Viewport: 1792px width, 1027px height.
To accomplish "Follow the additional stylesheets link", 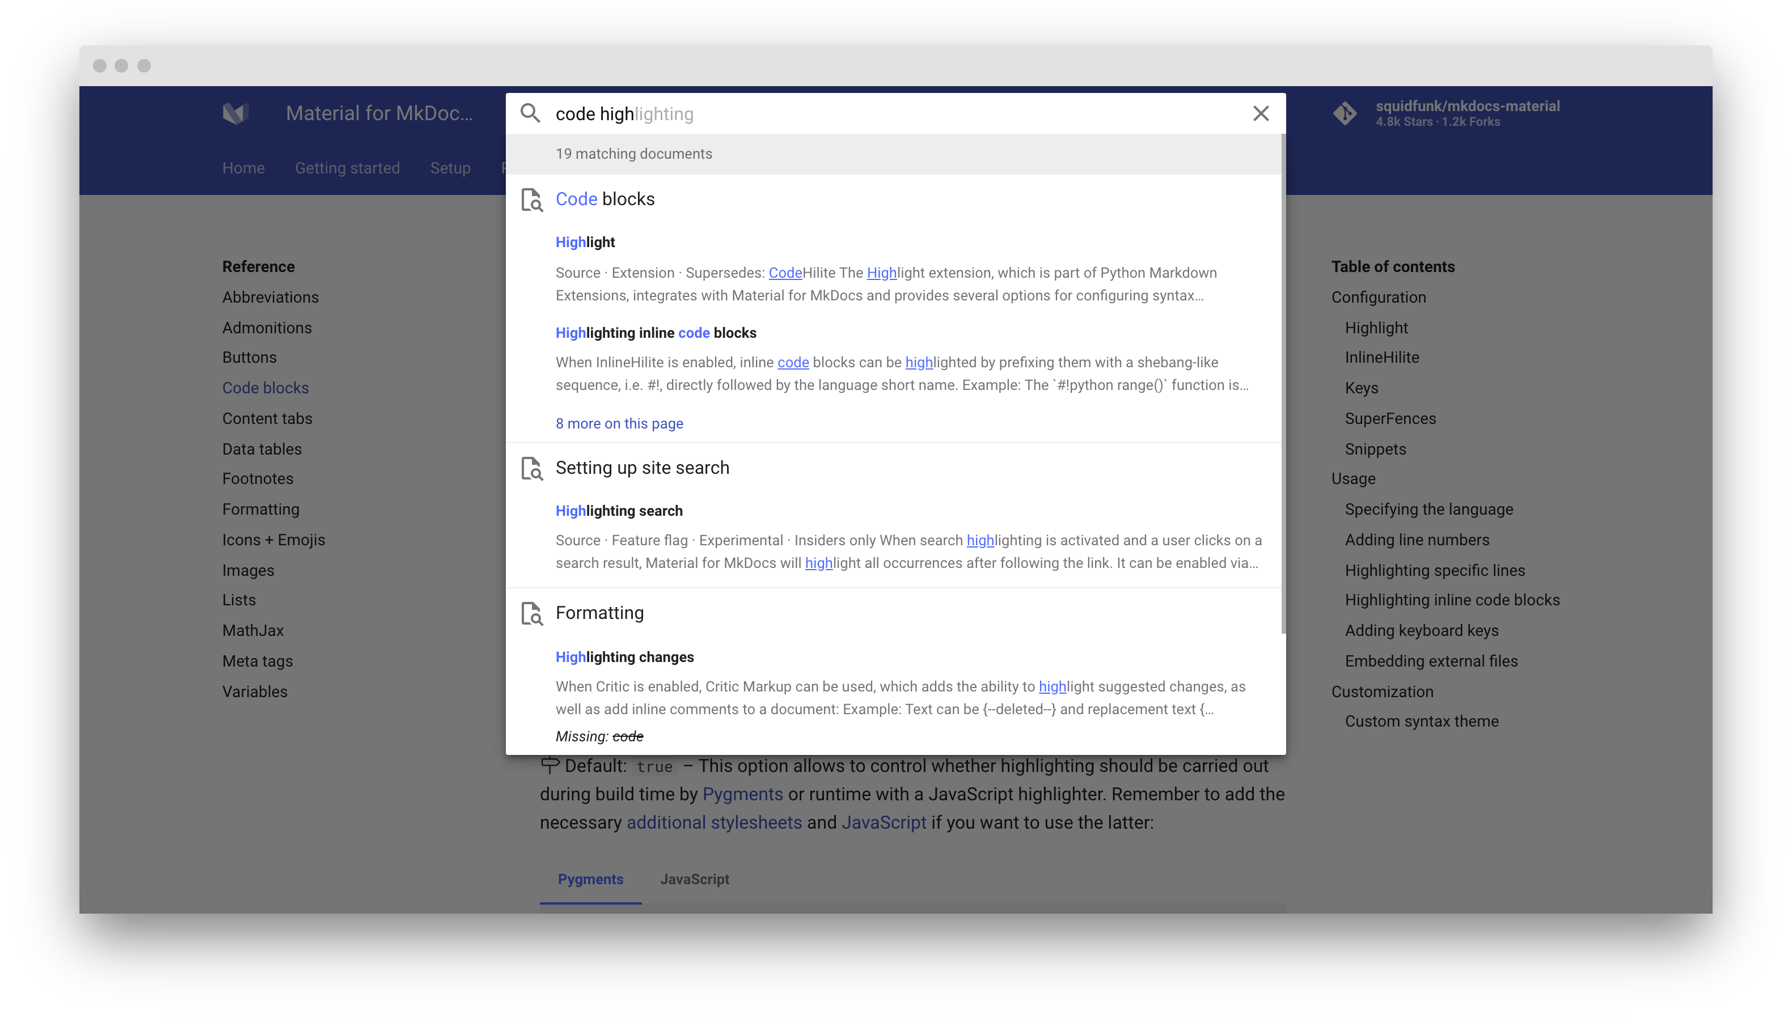I will [x=714, y=822].
